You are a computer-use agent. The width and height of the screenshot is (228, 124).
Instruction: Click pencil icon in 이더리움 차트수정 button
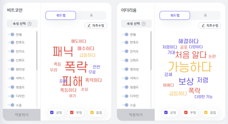point(203,26)
